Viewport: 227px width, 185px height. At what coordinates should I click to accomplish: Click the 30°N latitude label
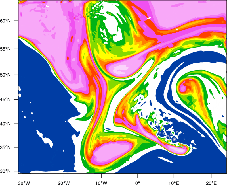click(5, 171)
